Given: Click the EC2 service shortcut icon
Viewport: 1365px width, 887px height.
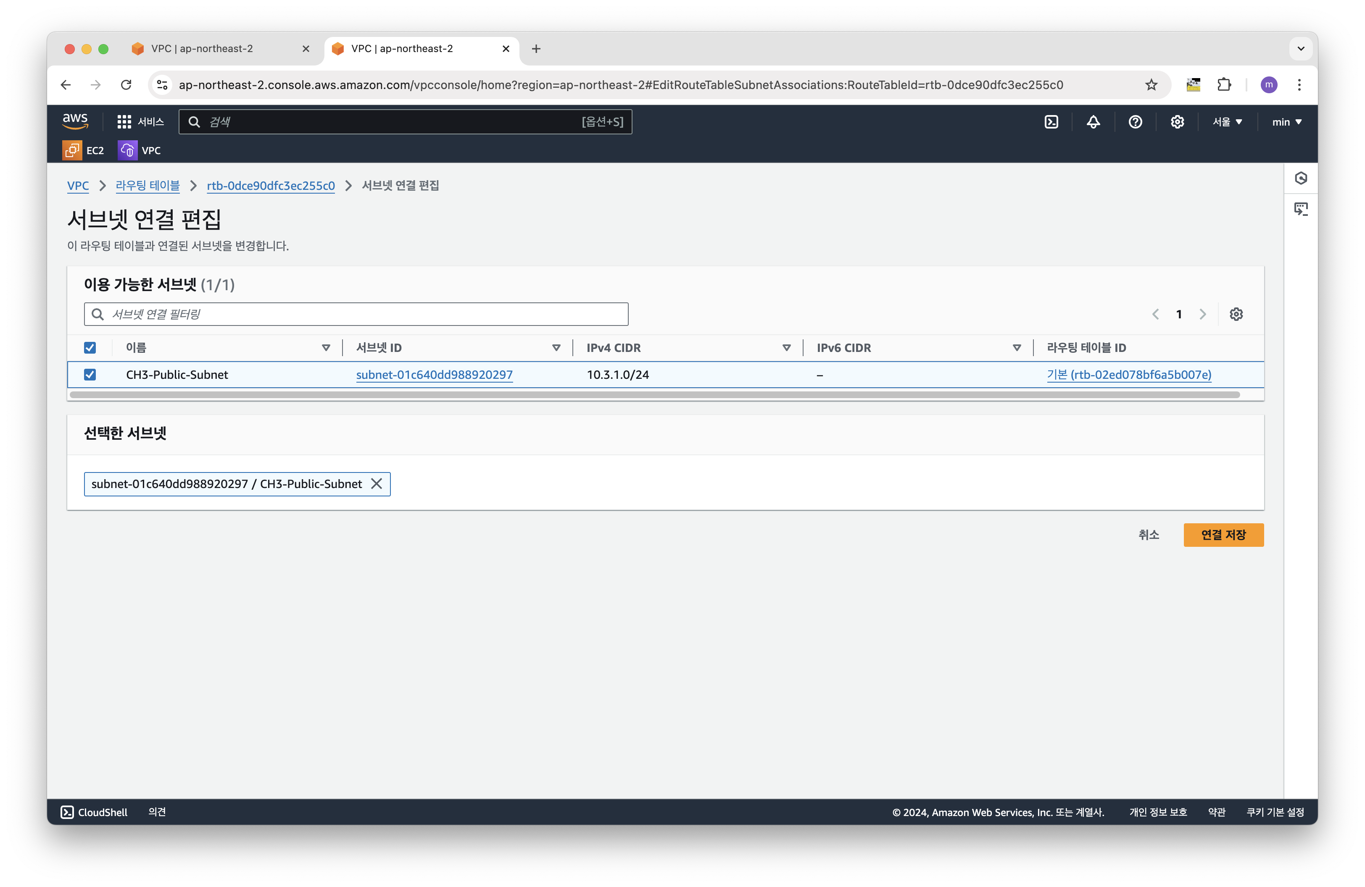Looking at the screenshot, I should pos(72,151).
